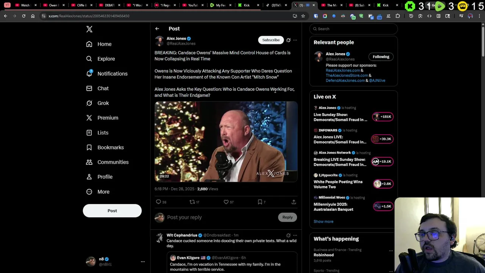Open Bookmarks in left navigation

[105, 147]
